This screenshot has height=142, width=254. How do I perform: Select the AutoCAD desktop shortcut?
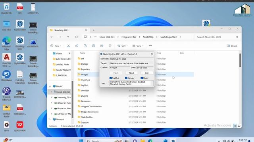point(6,60)
